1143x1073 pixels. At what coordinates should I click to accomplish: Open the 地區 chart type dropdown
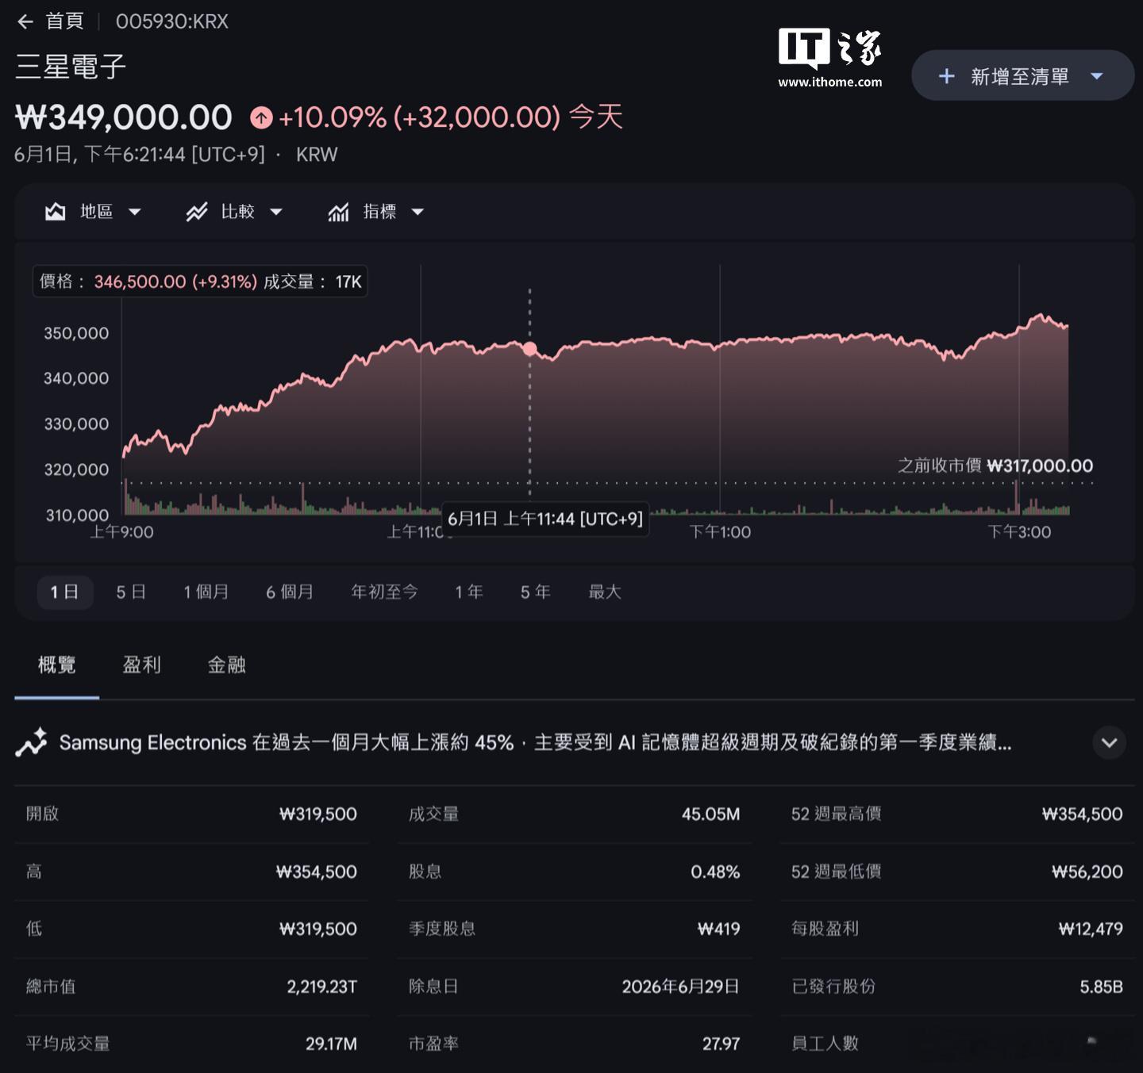pos(135,212)
